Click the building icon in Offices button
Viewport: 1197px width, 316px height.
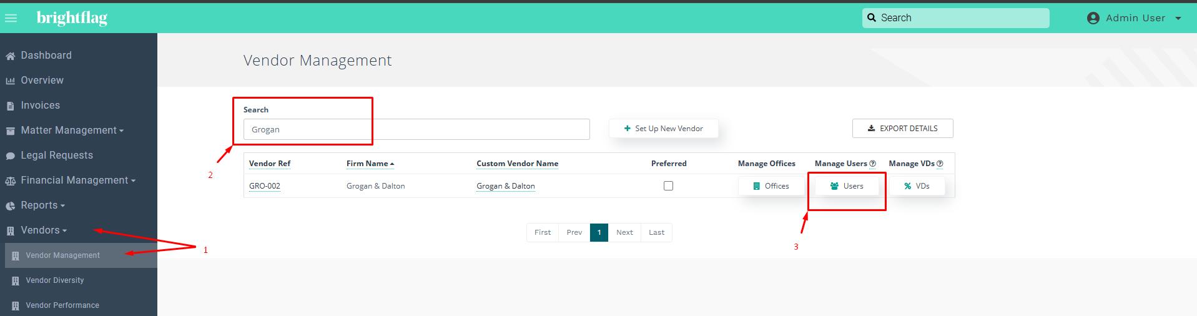[756, 186]
